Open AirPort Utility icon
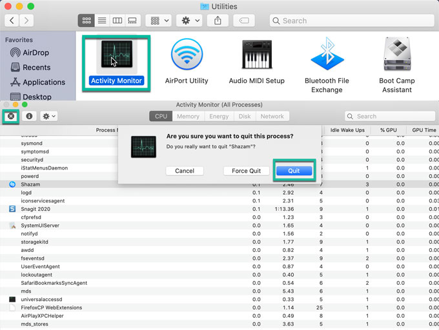Viewport: 439px width, 330px height. (x=187, y=55)
